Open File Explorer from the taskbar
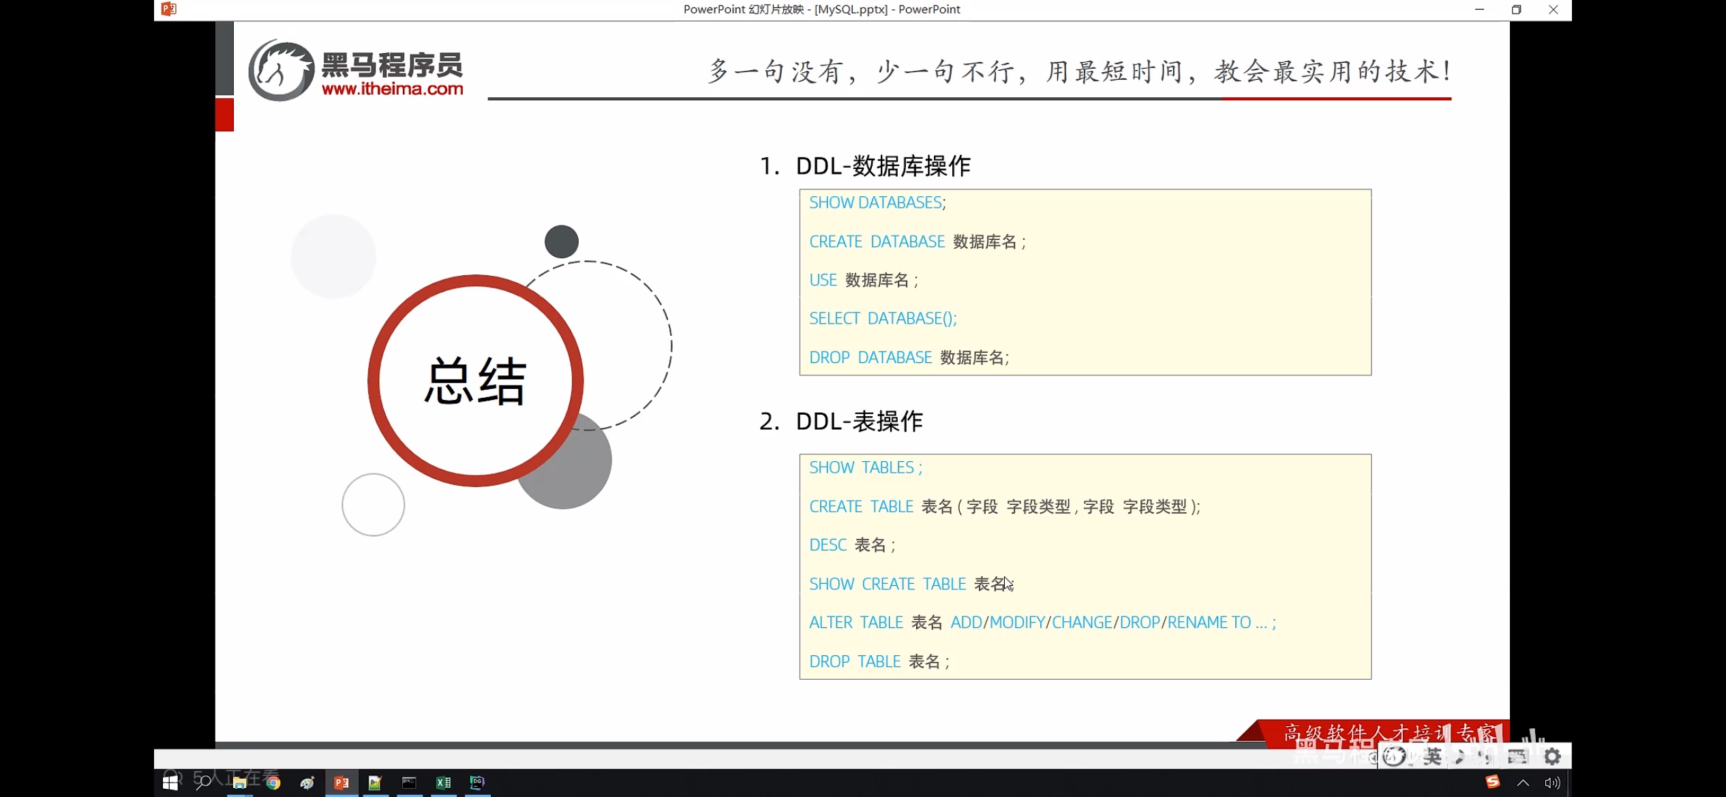This screenshot has height=797, width=1726. (x=240, y=782)
